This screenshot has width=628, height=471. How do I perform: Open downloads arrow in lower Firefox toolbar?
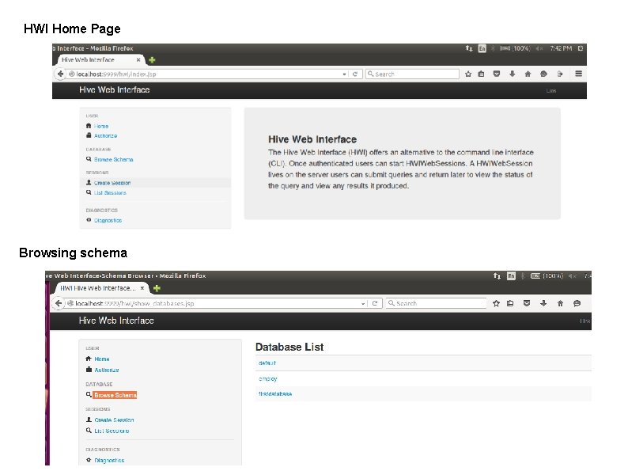[543, 303]
